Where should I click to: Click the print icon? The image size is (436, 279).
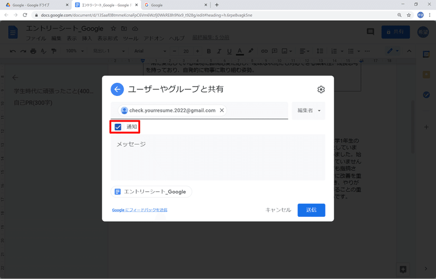33,51
